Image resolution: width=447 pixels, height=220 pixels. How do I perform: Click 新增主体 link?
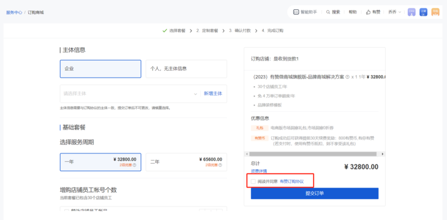click(213, 94)
